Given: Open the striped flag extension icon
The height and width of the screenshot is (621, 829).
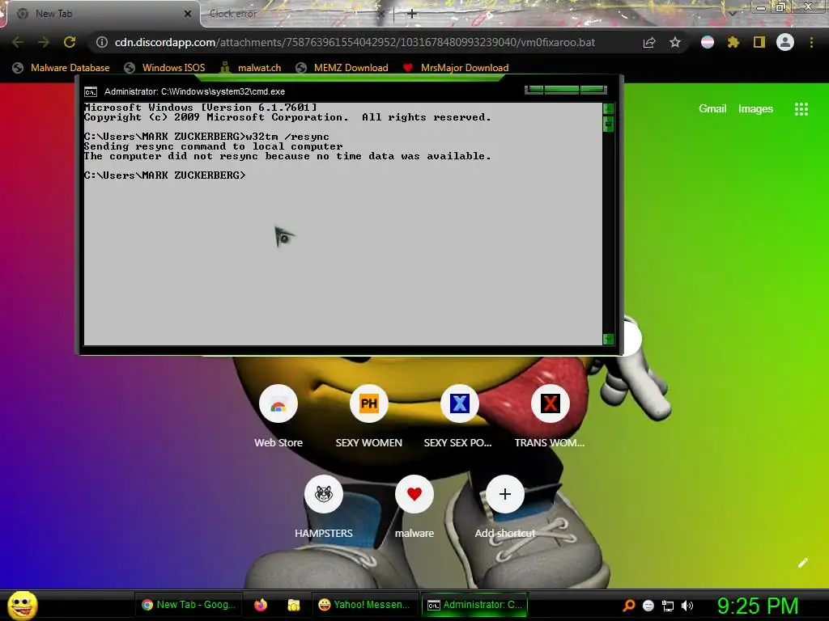Looking at the screenshot, I should 708,42.
